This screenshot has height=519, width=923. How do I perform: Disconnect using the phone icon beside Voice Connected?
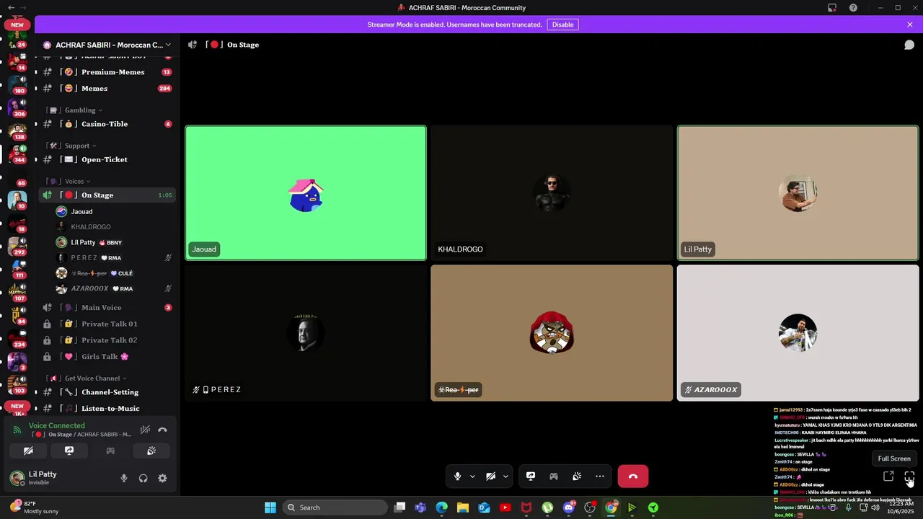pos(162,430)
